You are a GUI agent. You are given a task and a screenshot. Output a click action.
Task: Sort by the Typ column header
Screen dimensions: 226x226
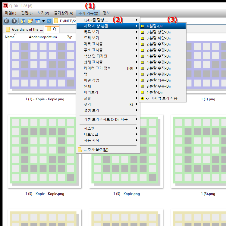[x=70, y=37]
